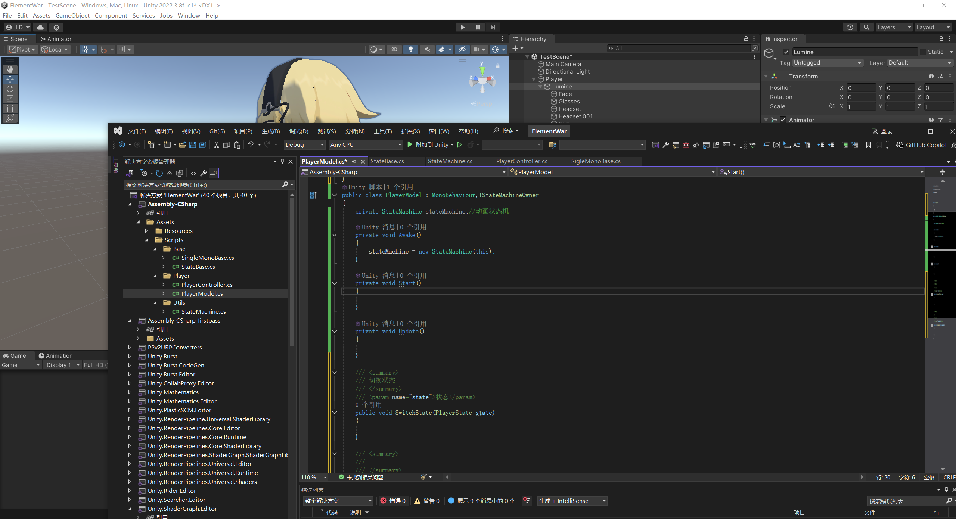This screenshot has width=956, height=519.
Task: Open the Layout dropdown in Unity toolbar
Action: pyautogui.click(x=933, y=27)
